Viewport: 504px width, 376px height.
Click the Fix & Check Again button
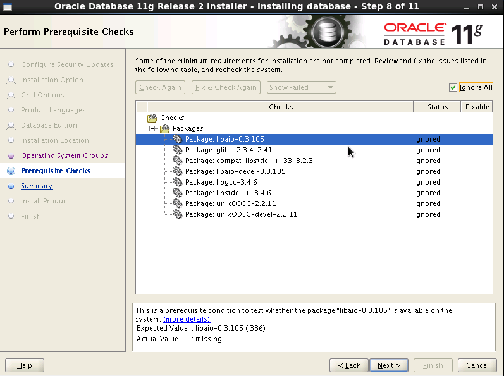pos(226,87)
